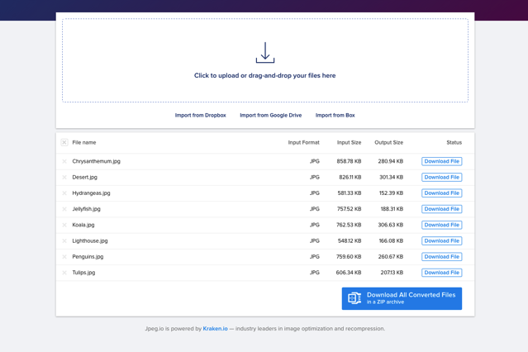
Task: Click the 280.94 KB output size value
Action: [390, 161]
